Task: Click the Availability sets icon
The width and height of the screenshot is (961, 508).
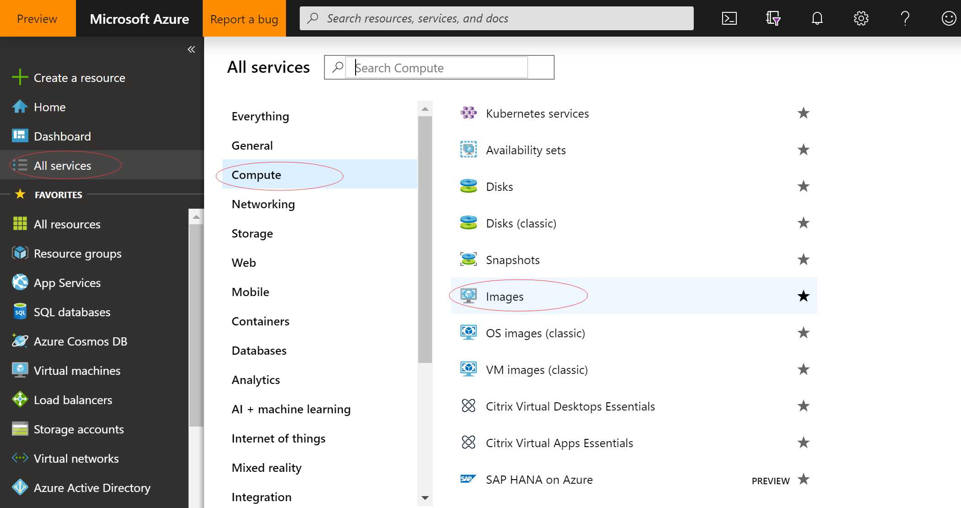Action: [x=469, y=149]
